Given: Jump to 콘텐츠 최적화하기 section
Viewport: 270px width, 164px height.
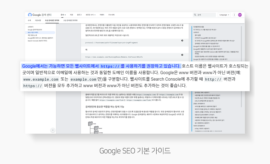Looking at the screenshot, I should click(199, 104).
